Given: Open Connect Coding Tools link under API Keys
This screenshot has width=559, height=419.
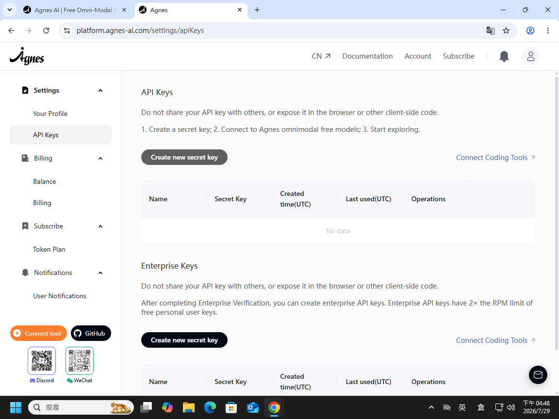Looking at the screenshot, I should pos(495,158).
